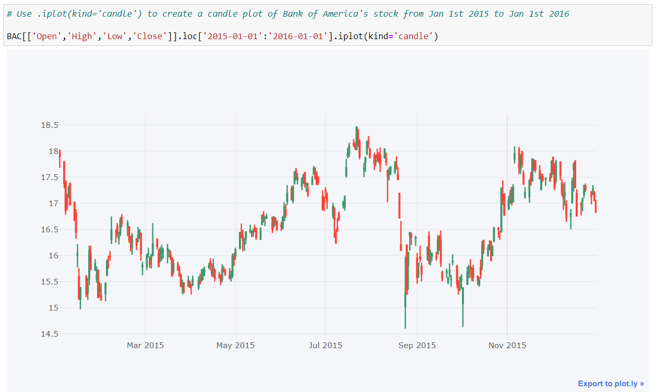The image size is (656, 392).
Task: Click the code line starting with BAC
Action: (222, 37)
